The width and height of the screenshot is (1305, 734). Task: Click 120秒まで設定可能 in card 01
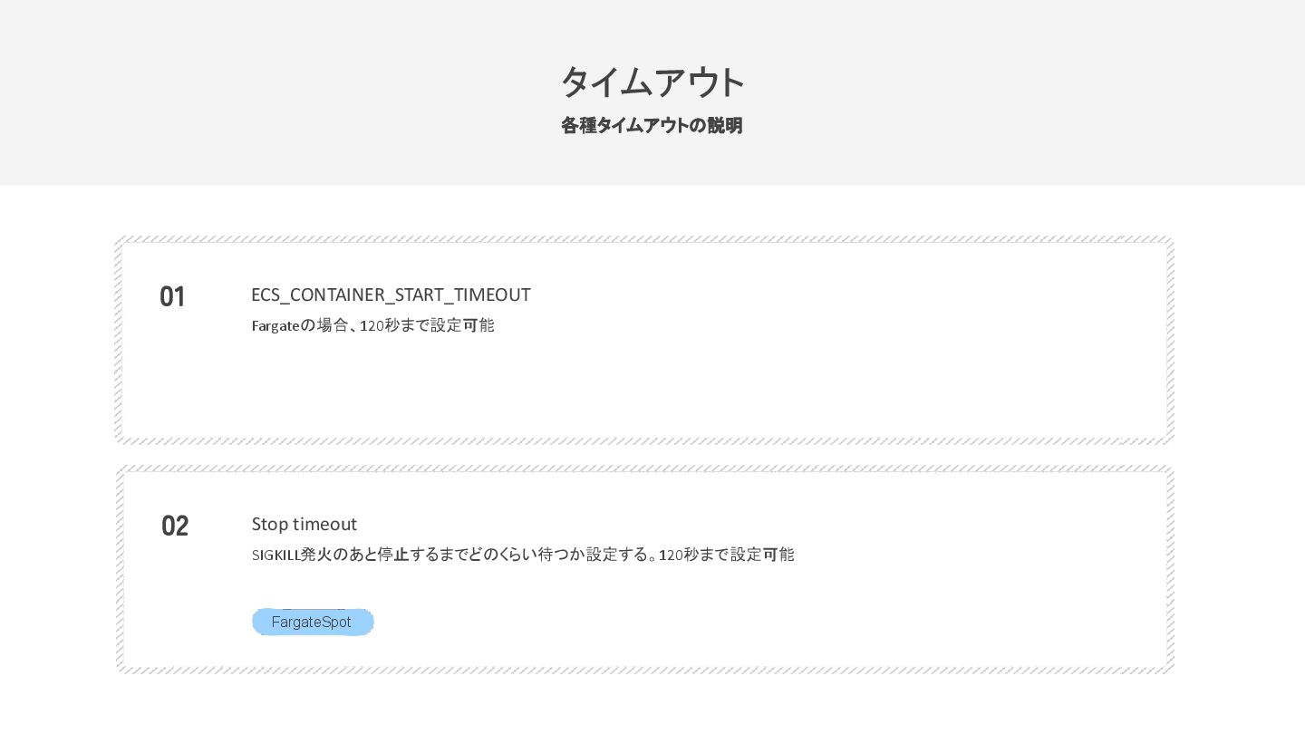click(427, 325)
